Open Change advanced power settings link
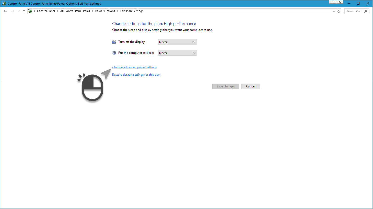 coord(134,67)
